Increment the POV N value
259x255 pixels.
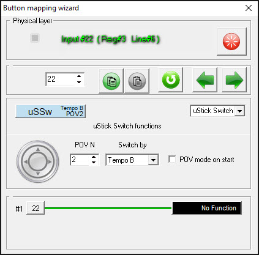click(x=94, y=157)
